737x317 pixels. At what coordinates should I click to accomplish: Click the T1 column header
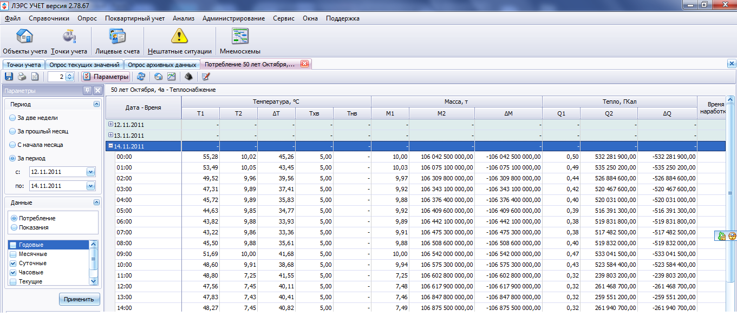pos(200,113)
